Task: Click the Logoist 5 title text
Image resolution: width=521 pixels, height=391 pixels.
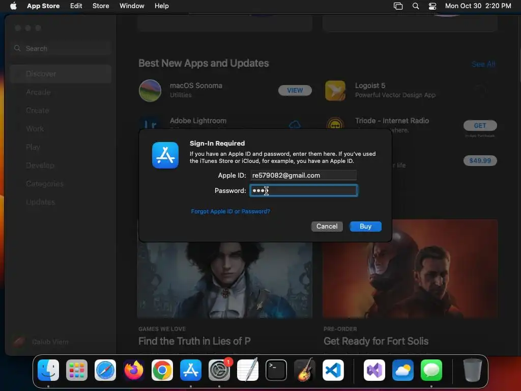Action: click(x=370, y=86)
